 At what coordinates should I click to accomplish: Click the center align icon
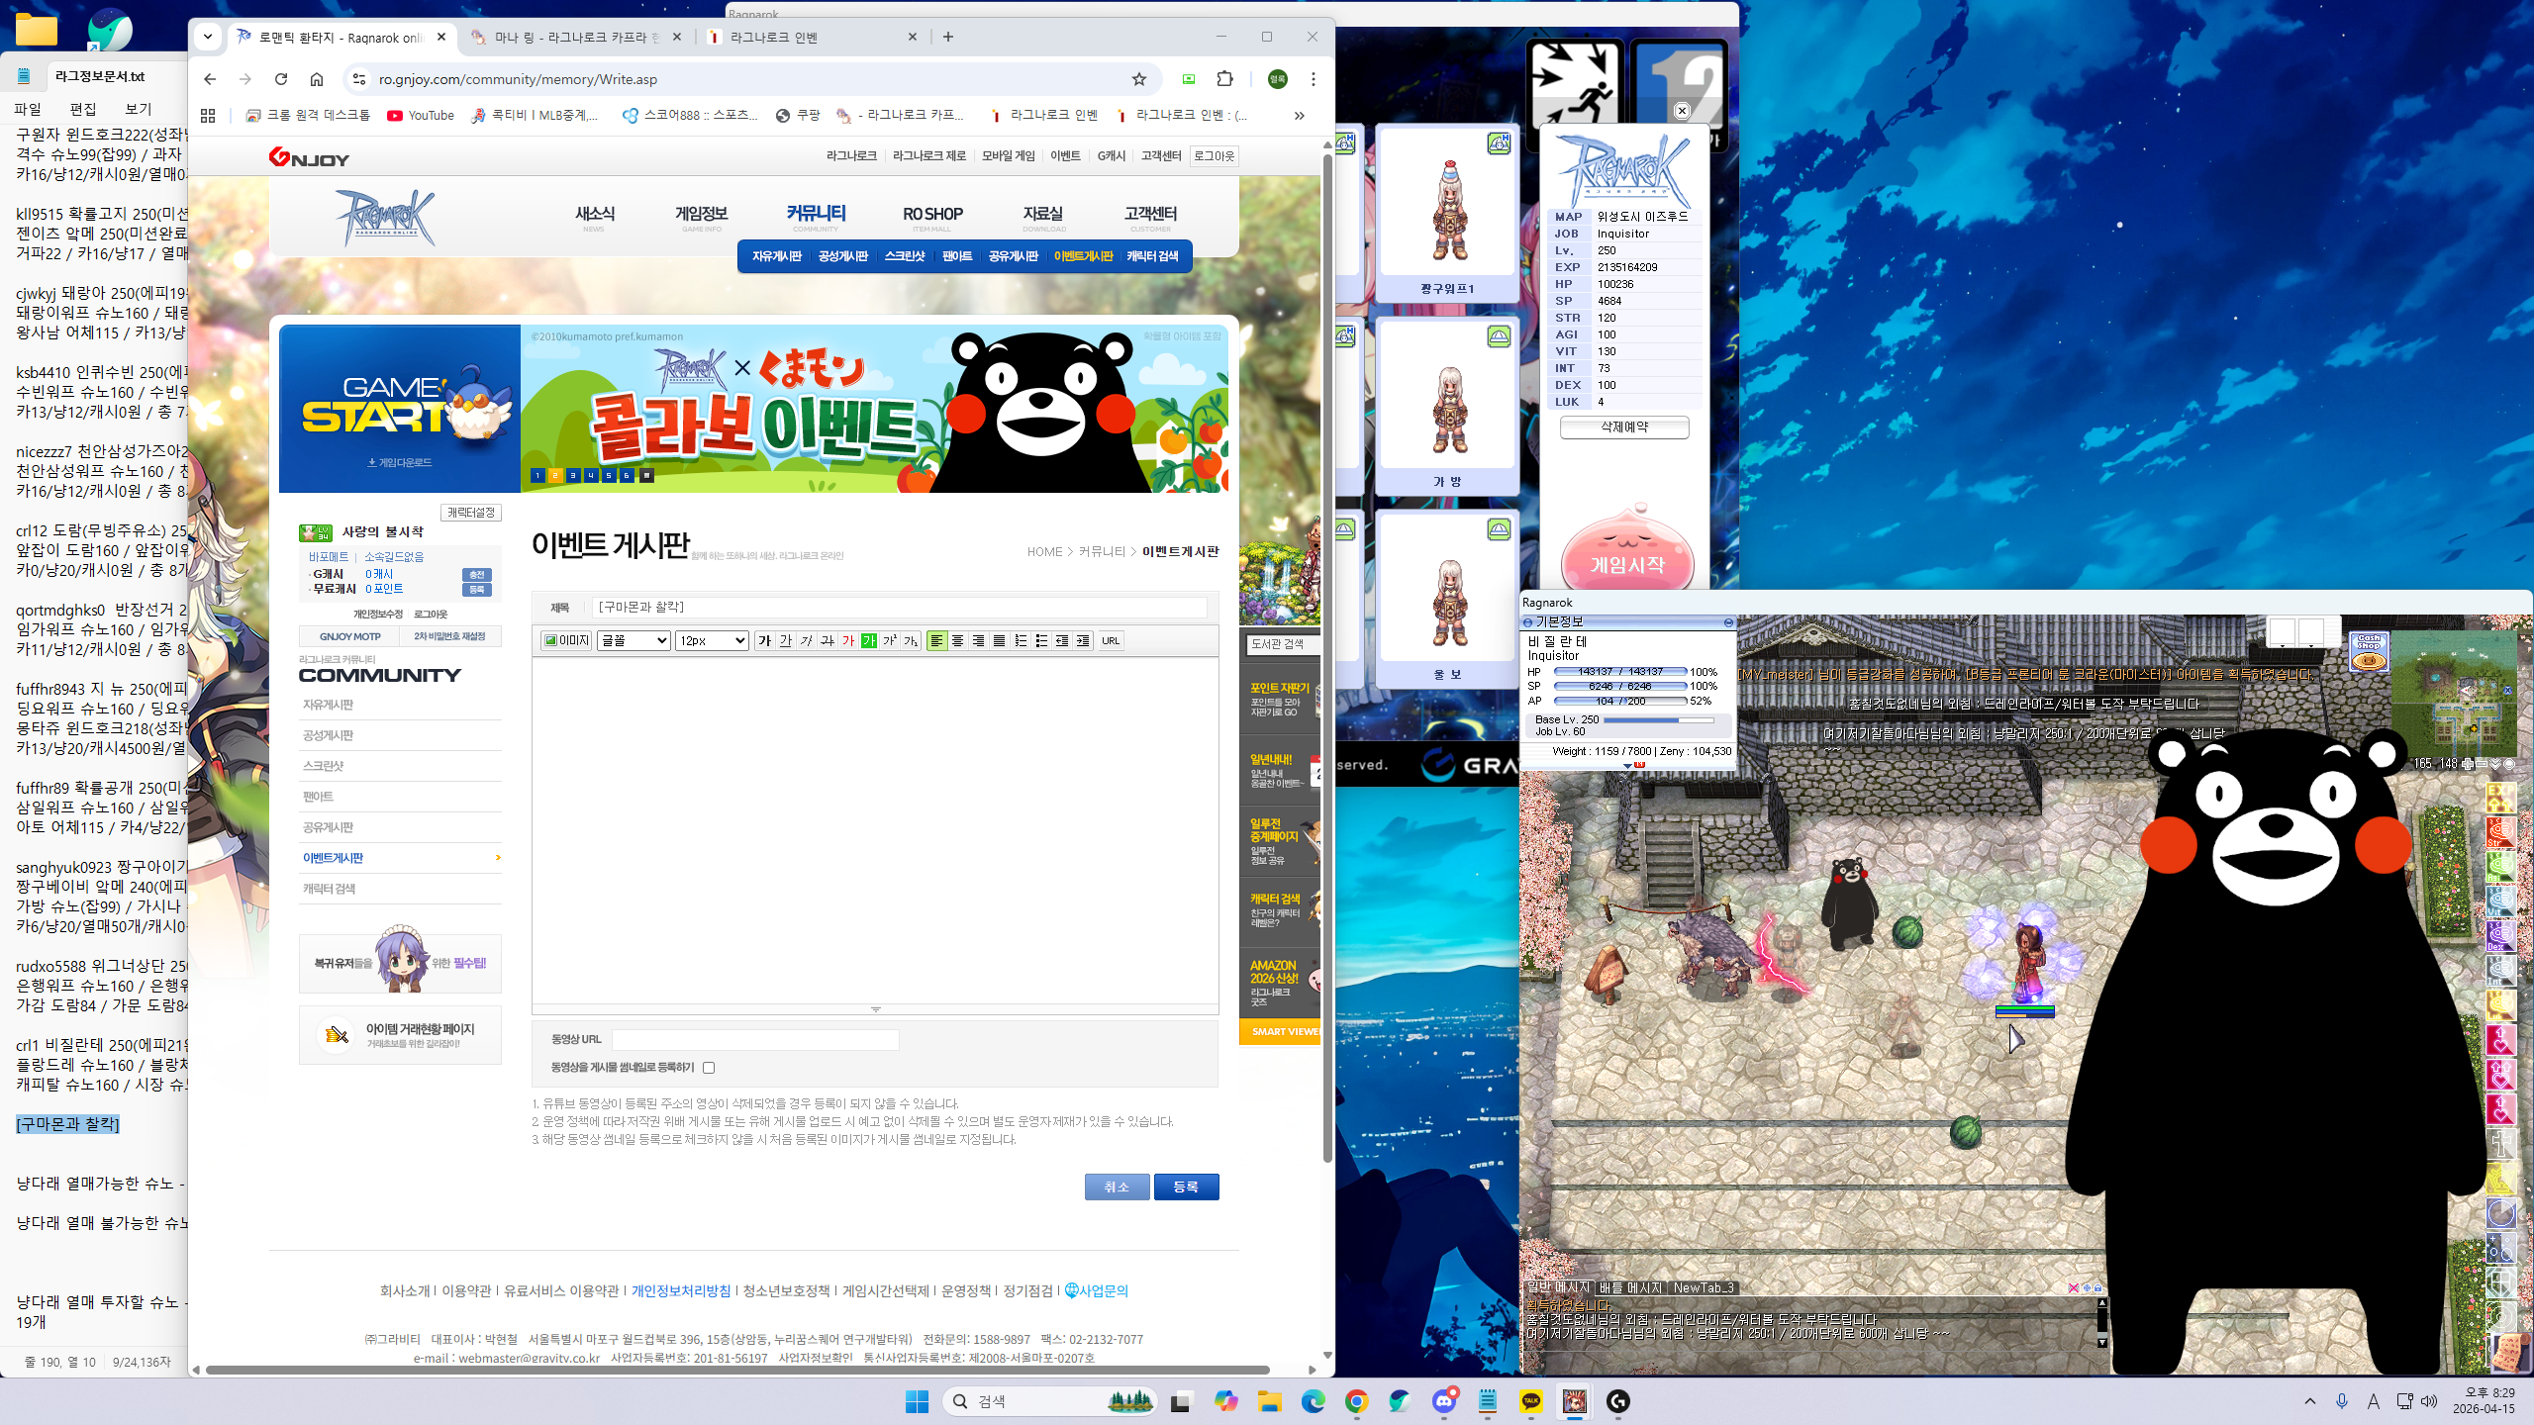coord(957,640)
